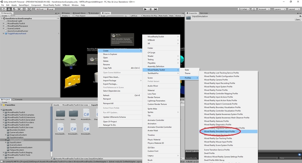The width and height of the screenshot is (302, 163).
Task: Open the Account dropdown
Action: (x=264, y=9)
